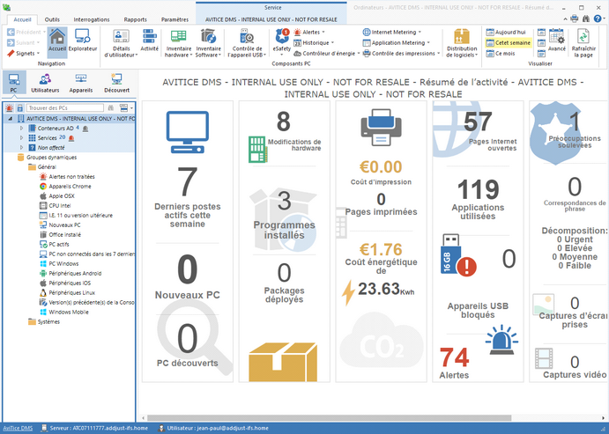
Task: Select Nouveaux PC group in tree
Action: click(60, 225)
